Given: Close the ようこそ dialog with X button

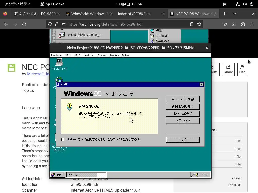Looking at the screenshot, I should [201, 84].
